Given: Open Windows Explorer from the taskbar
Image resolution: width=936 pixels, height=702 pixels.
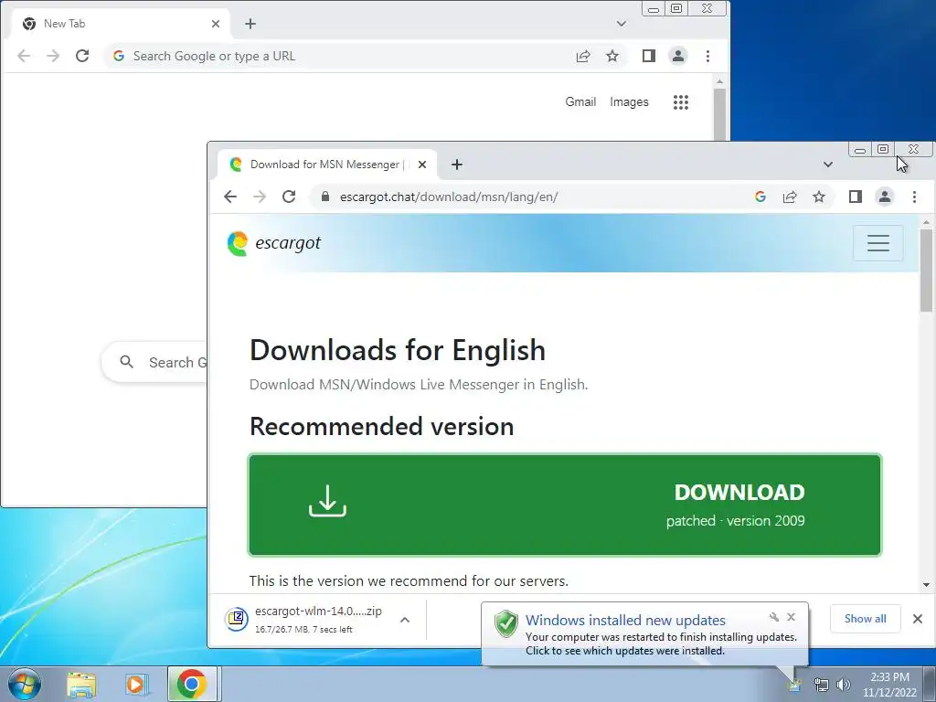Looking at the screenshot, I should tap(81, 685).
